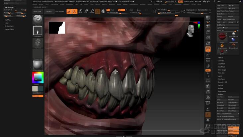
Task: Select the Rotate gizmo tool
Action: click(92, 11)
